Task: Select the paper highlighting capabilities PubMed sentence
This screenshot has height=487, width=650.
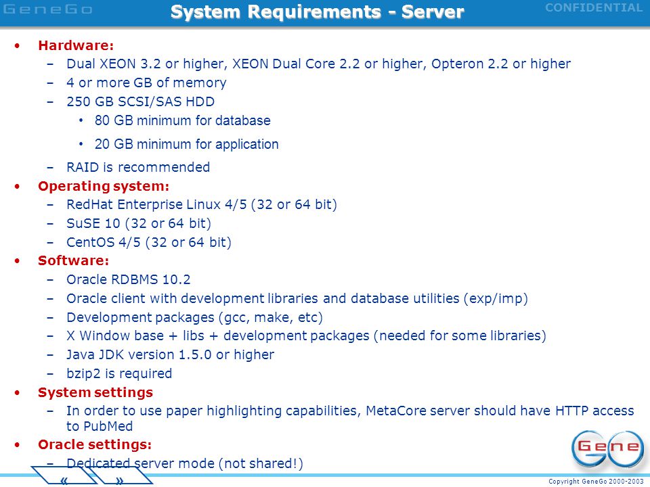Action: [x=350, y=418]
